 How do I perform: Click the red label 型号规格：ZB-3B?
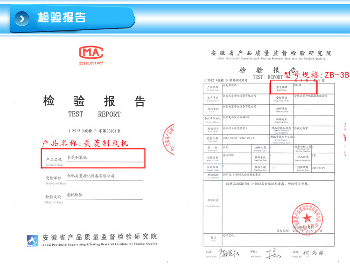click(x=316, y=74)
